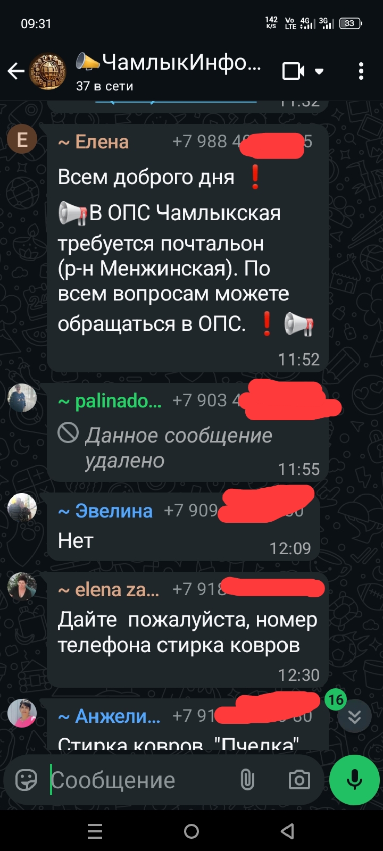This screenshot has width=383, height=851.
Task: Start a video call with the camera icon
Action: coord(293,71)
